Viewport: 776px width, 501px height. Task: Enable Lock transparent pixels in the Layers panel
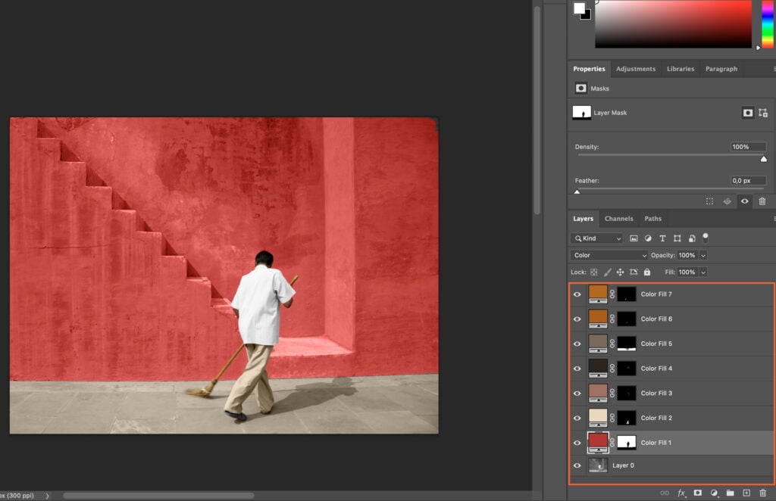(x=594, y=272)
